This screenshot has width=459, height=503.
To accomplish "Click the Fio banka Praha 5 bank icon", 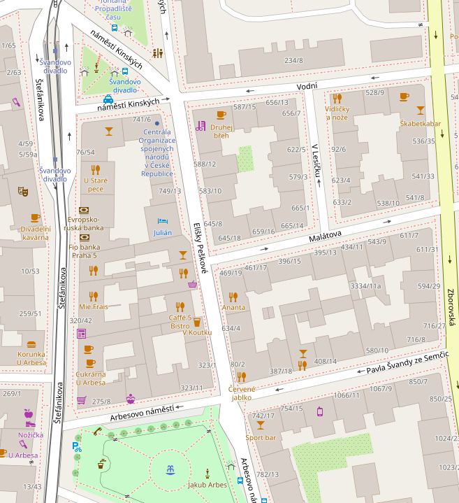I will (85, 238).
